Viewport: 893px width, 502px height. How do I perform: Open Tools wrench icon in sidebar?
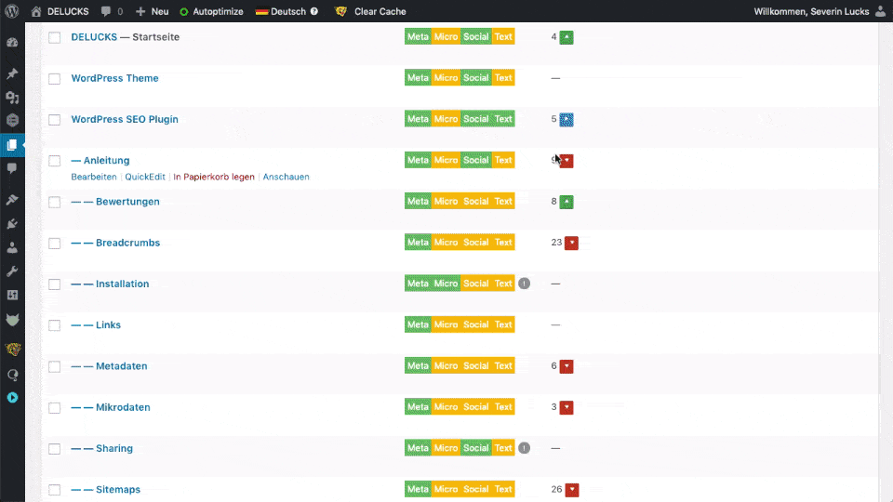(x=12, y=271)
